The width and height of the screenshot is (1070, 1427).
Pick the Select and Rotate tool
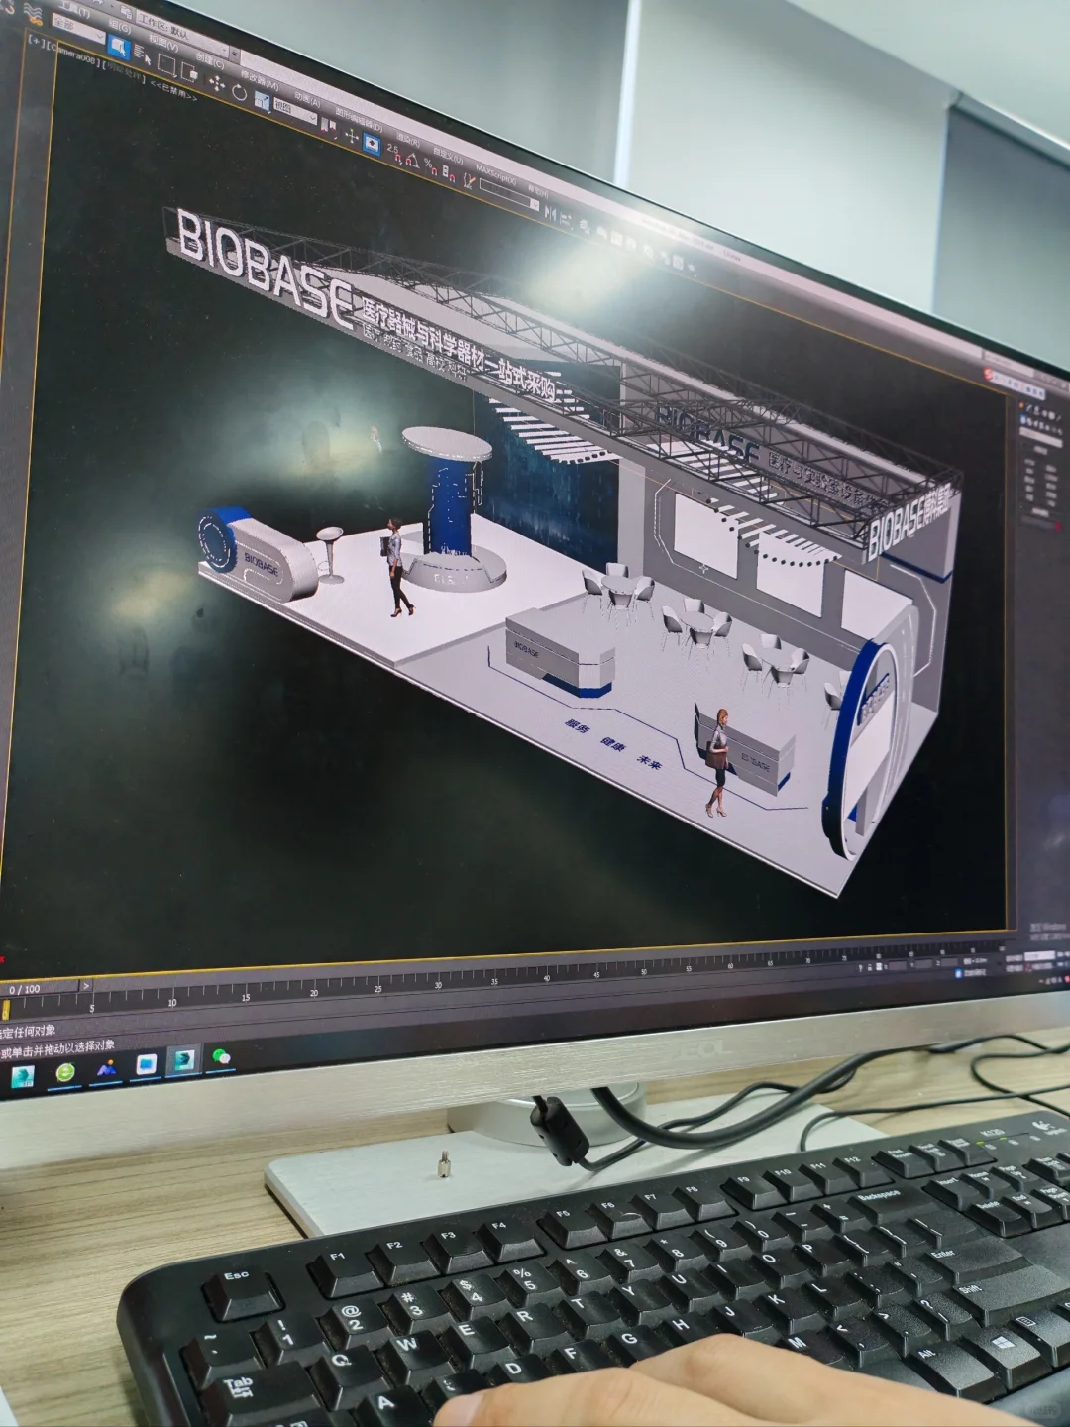pyautogui.click(x=239, y=92)
